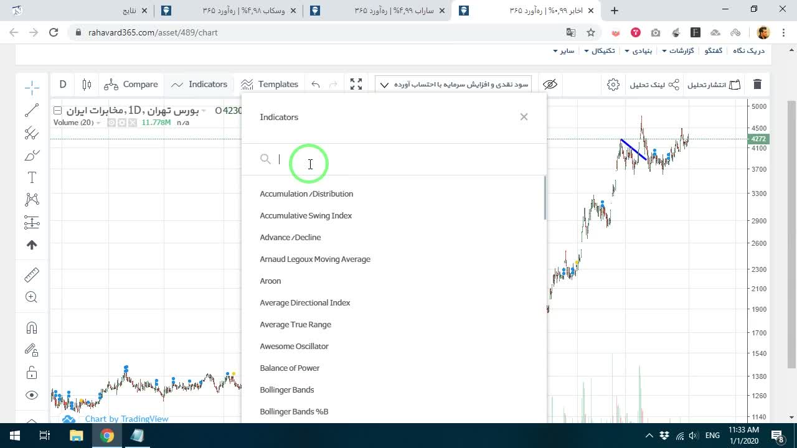Viewport: 797px width, 448px height.
Task: Open chart settings gear
Action: point(613,84)
